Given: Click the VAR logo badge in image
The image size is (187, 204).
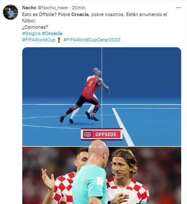Looking at the screenshot, I should [x=88, y=134].
